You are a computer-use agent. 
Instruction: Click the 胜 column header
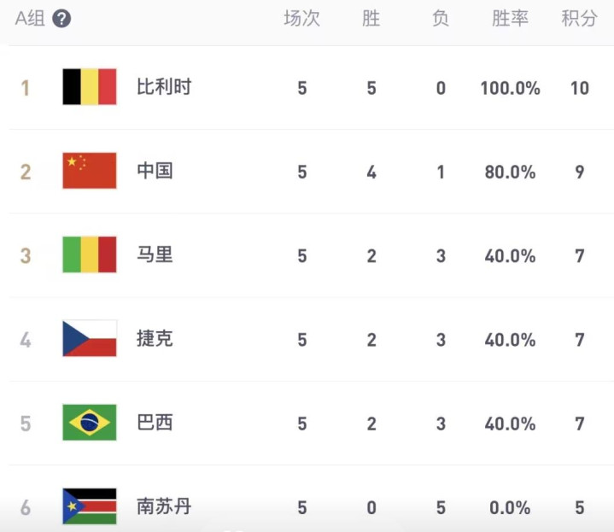click(371, 19)
